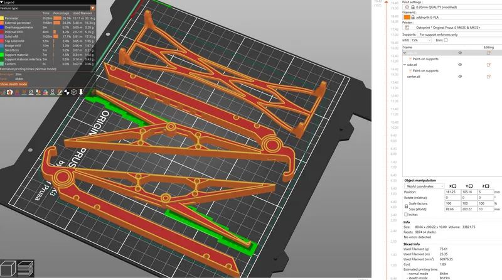Click the top thumb of layer slider
The height and width of the screenshot is (280, 502).
pyautogui.click(x=387, y=3)
